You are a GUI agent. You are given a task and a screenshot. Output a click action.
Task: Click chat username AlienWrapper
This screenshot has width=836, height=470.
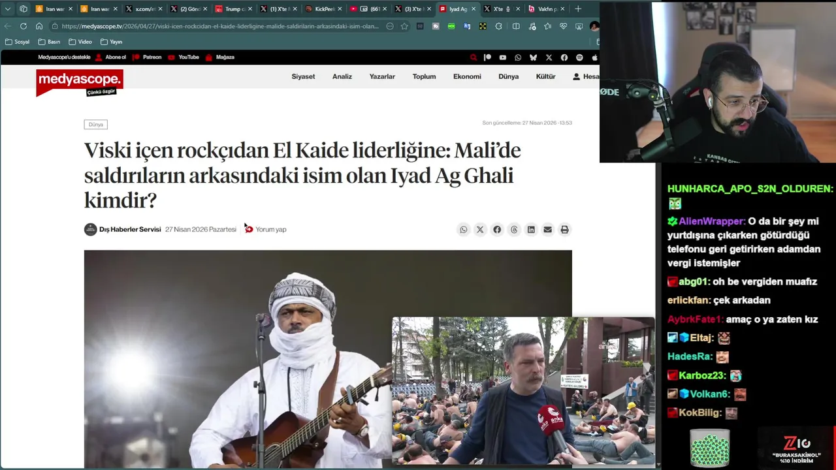(711, 221)
